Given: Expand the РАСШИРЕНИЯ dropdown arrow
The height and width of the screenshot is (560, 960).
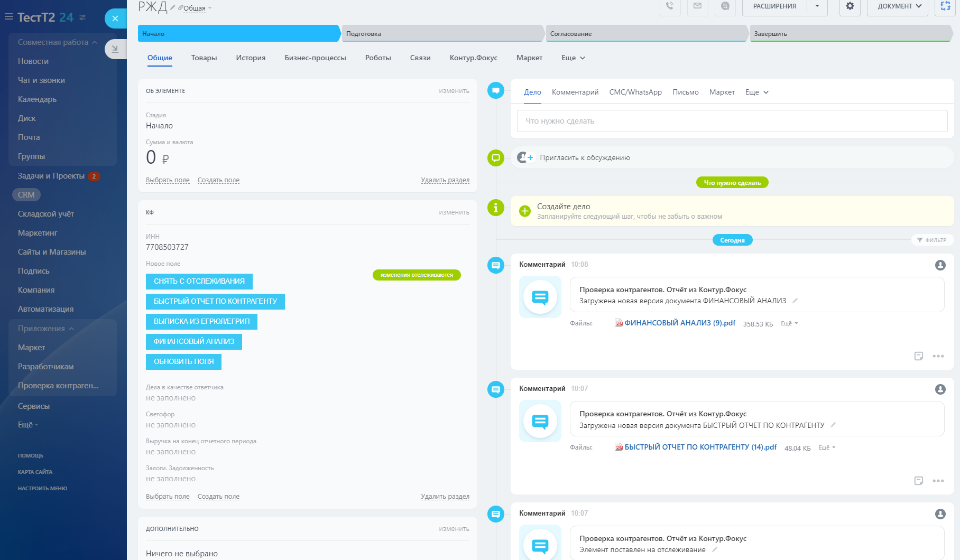Looking at the screenshot, I should tap(817, 6).
